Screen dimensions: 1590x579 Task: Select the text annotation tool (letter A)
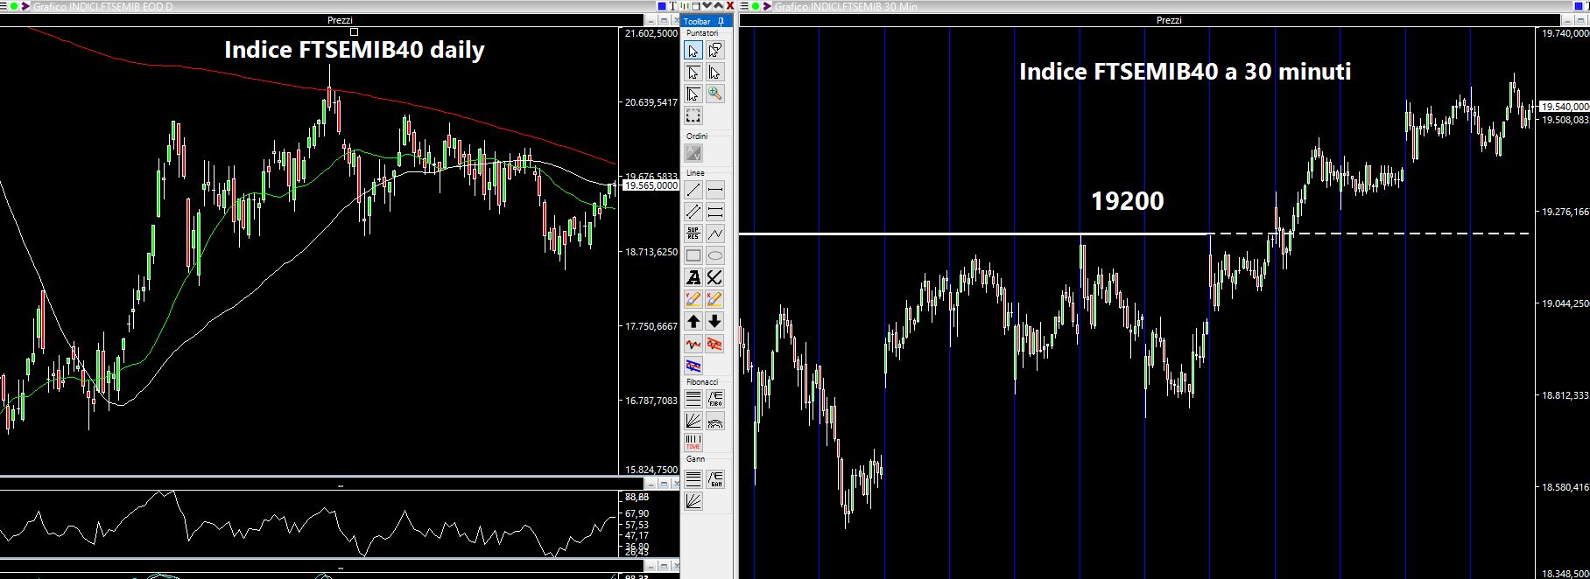693,277
